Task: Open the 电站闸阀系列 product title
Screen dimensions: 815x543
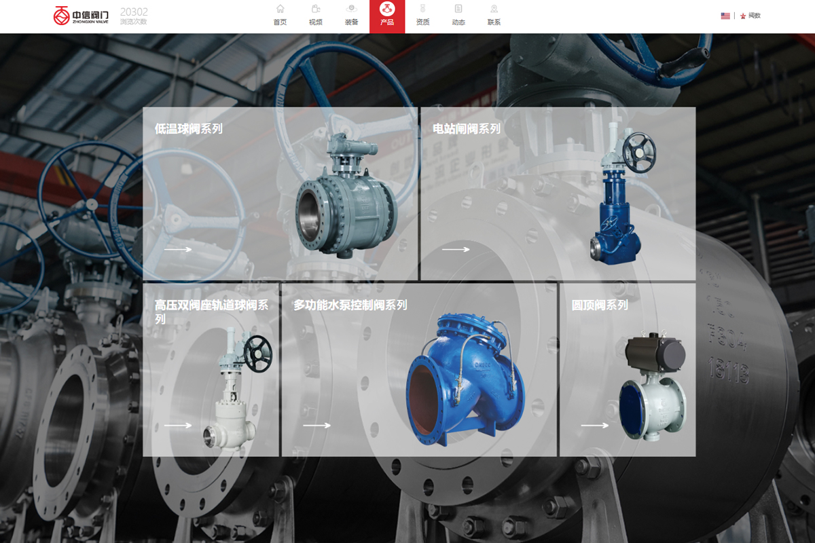Action: 467,128
